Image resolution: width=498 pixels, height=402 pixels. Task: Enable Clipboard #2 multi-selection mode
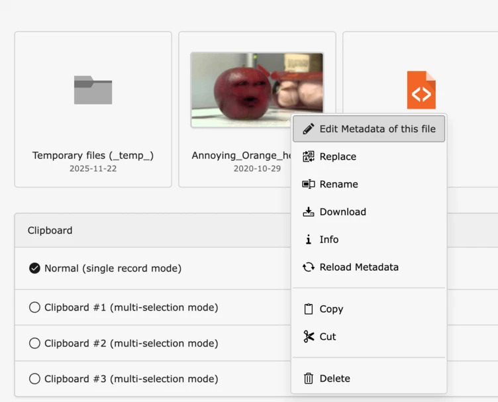tap(35, 343)
